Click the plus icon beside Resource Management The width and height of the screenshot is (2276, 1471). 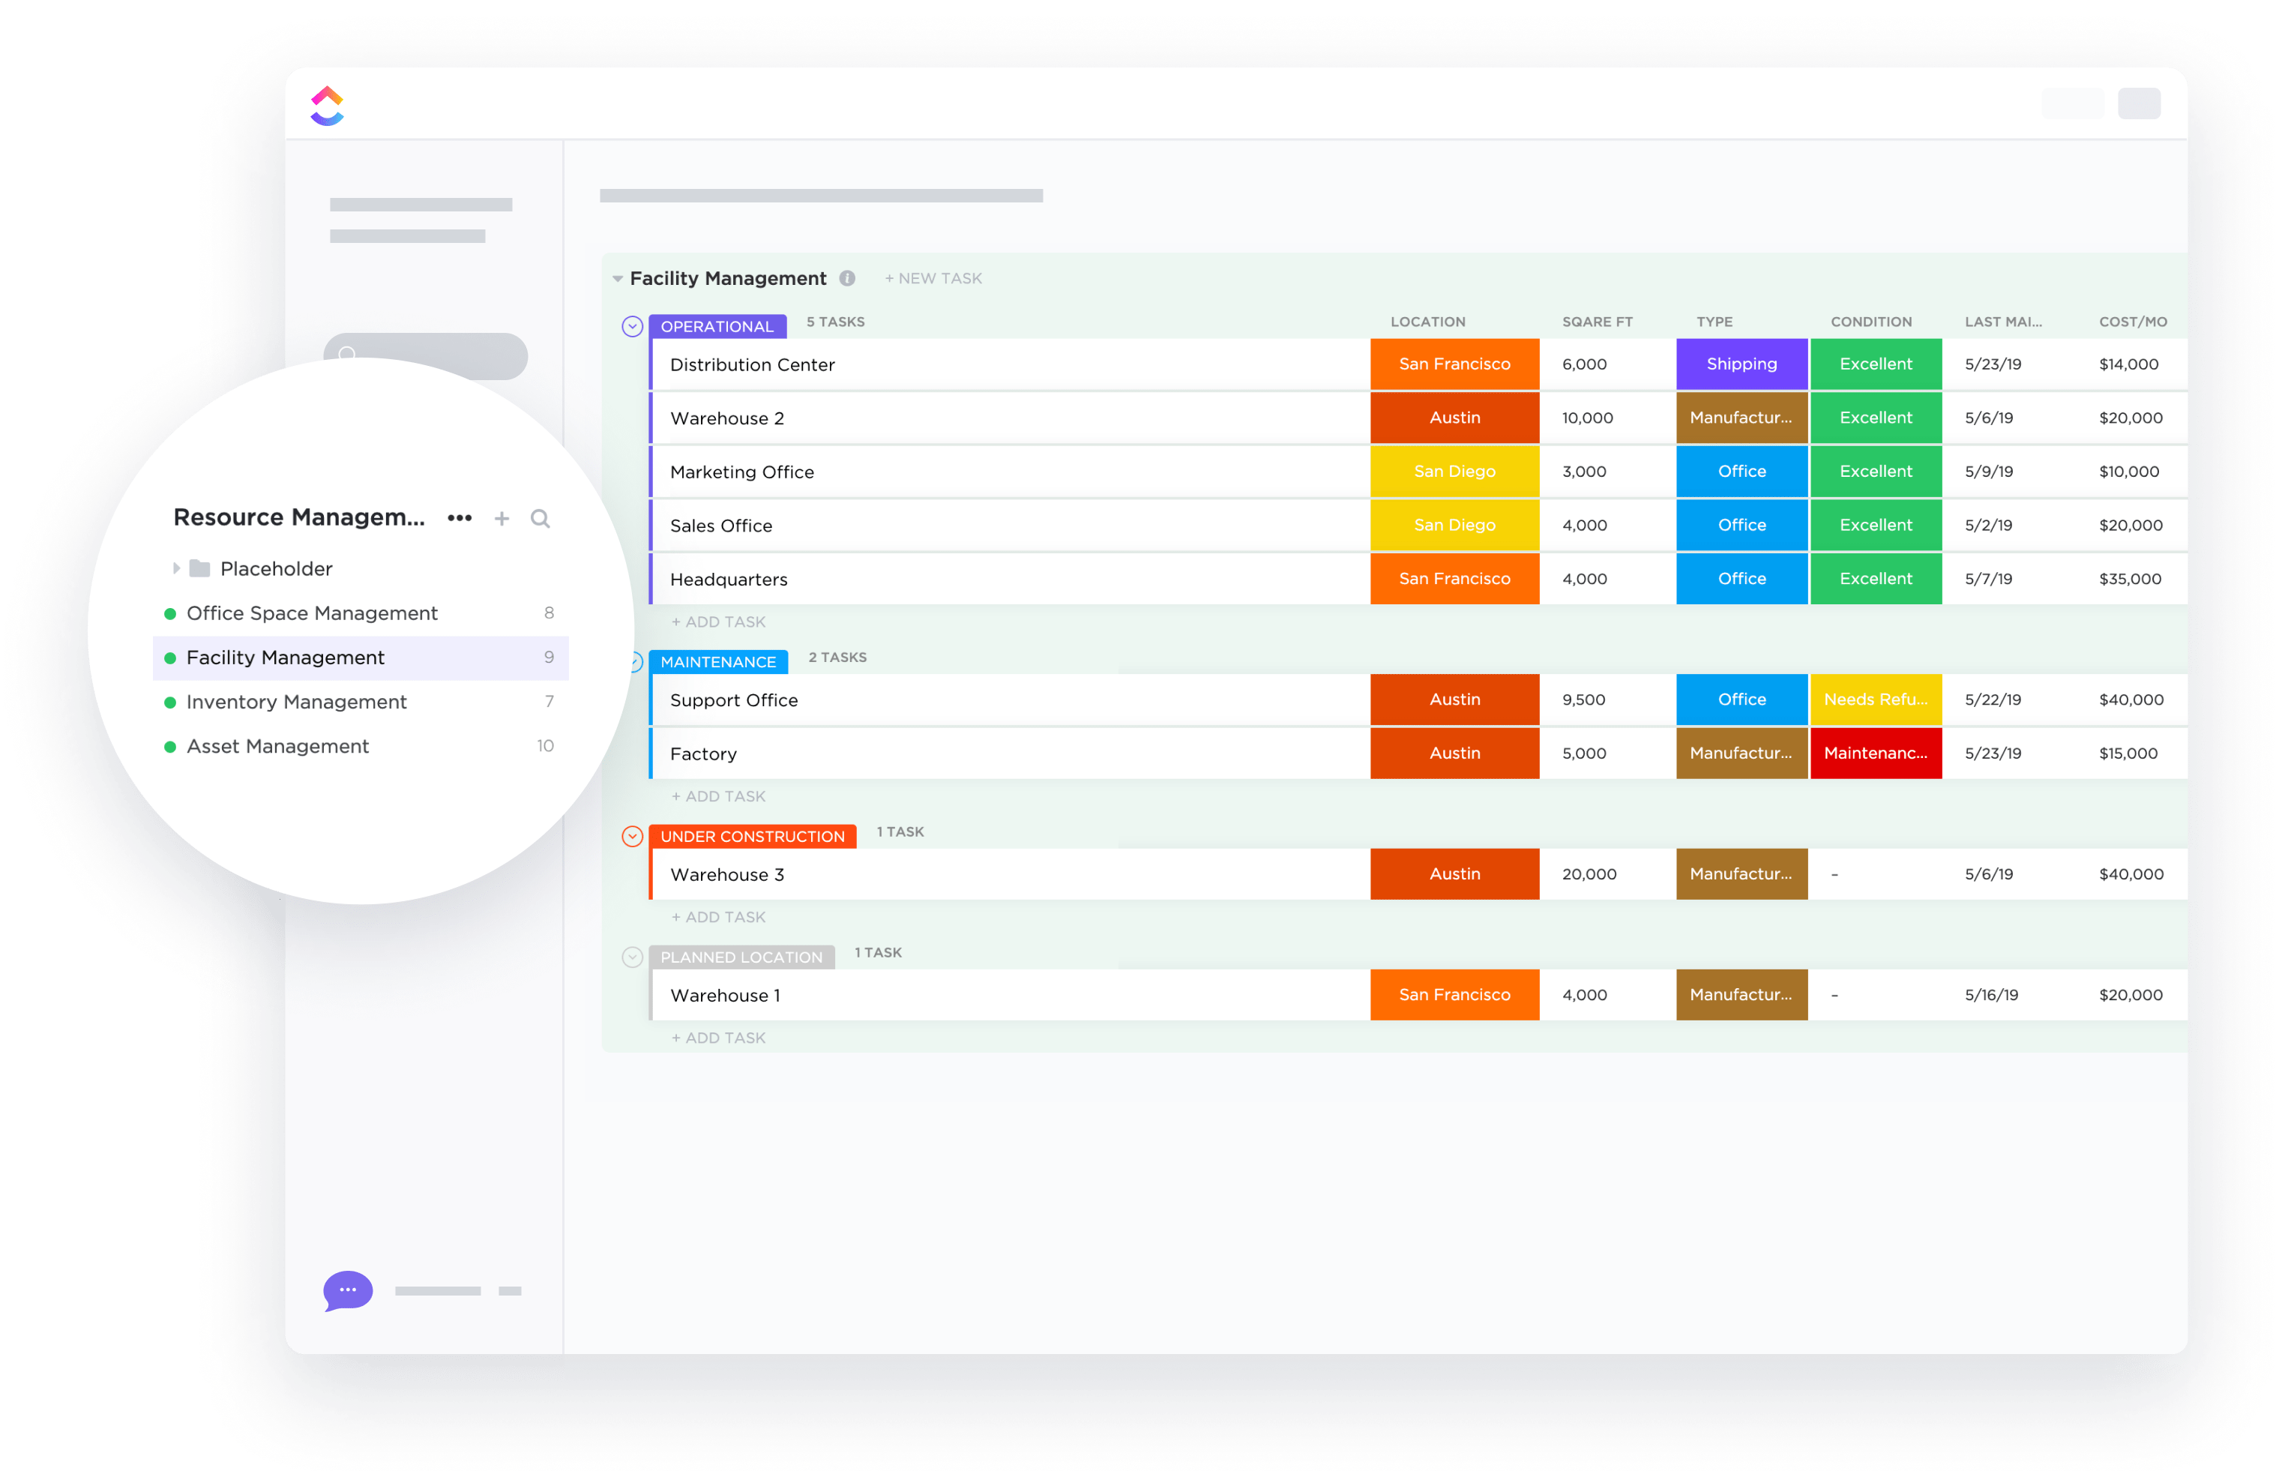point(502,519)
